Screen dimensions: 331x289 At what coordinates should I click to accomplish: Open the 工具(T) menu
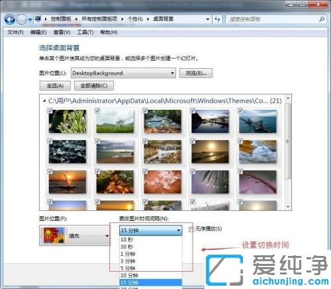tap(85, 32)
